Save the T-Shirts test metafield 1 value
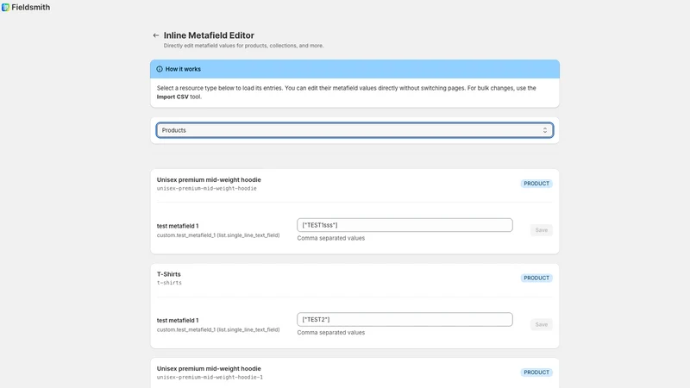The width and height of the screenshot is (690, 388). (x=542, y=325)
